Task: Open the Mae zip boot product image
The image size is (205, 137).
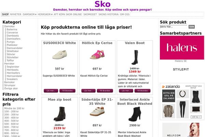Action: 59,114
